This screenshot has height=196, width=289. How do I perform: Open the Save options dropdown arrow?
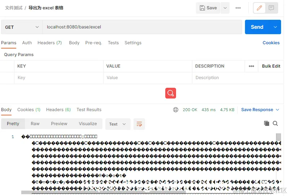coord(225,8)
